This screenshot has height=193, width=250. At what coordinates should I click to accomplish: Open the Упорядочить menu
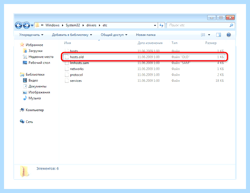(x=31, y=35)
